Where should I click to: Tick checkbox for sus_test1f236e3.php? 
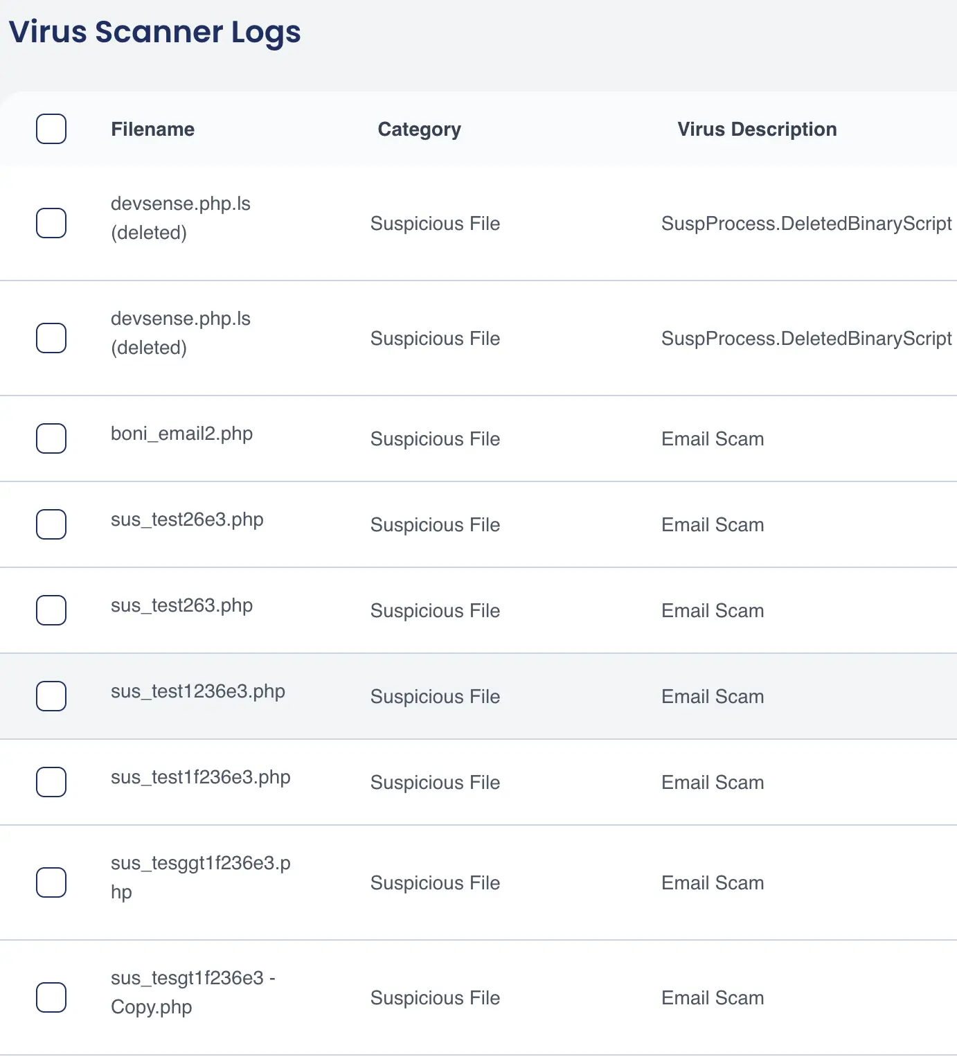[51, 782]
